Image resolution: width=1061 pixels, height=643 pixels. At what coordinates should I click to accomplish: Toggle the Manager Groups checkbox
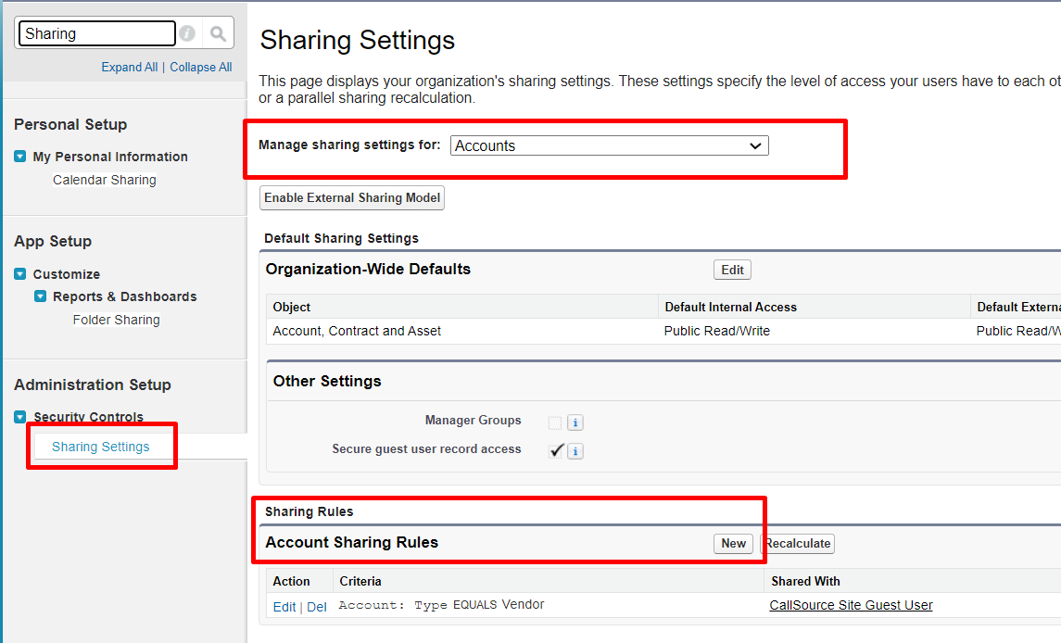(555, 423)
